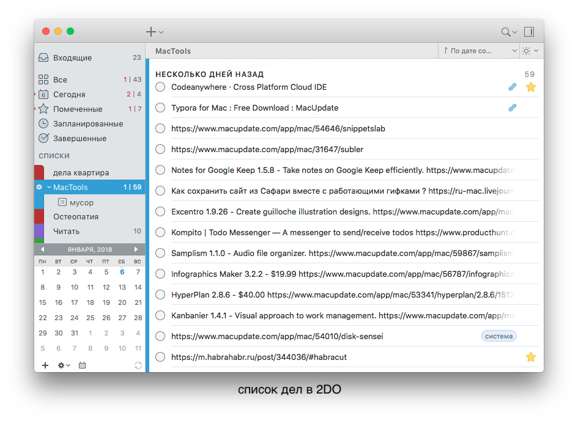Open the Сегодня list
Image resolution: width=578 pixels, height=421 pixels.
coord(89,94)
